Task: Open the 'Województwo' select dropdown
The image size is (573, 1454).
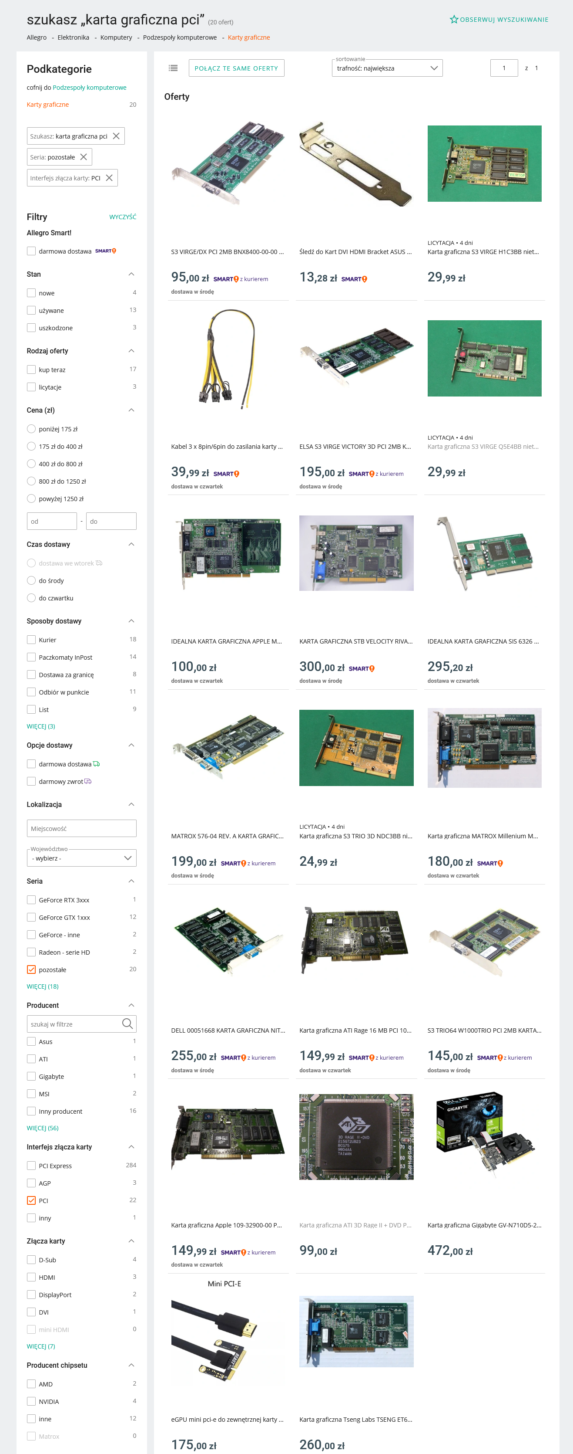Action: pyautogui.click(x=82, y=858)
